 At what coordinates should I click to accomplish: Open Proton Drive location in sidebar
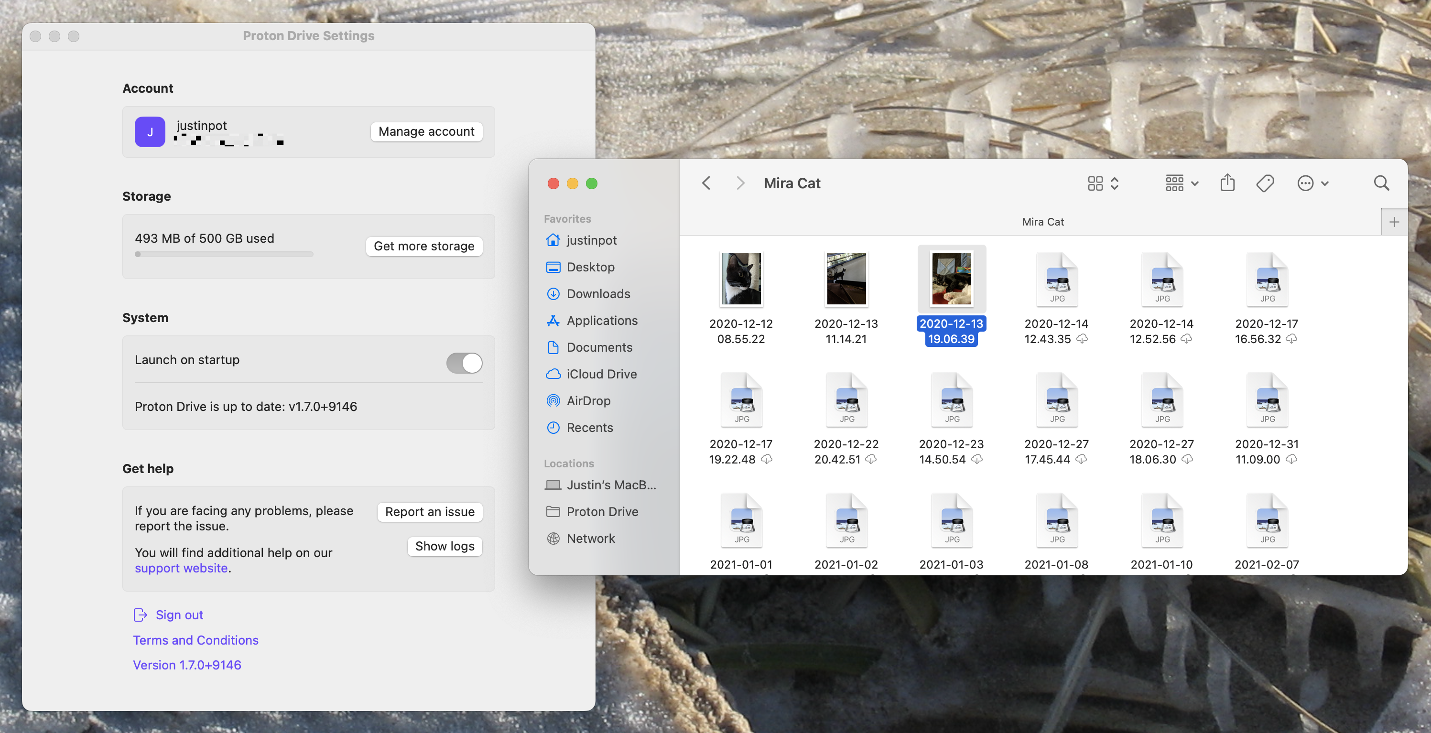(x=592, y=511)
